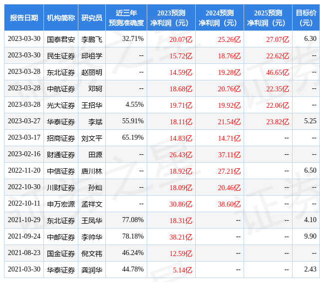Screen dimensions: 320x282
Task: Click 2023 profit 20.07亿
Action: [x=181, y=39]
